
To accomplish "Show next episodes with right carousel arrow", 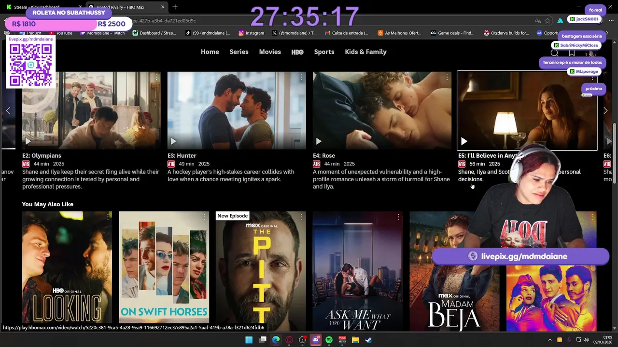I will coord(605,110).
